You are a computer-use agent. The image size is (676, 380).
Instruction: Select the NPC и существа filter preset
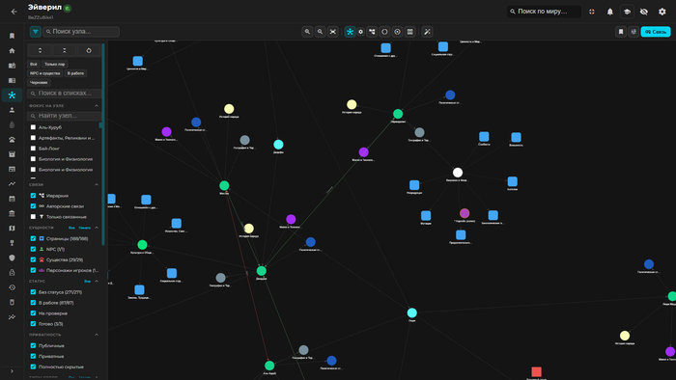click(x=44, y=73)
